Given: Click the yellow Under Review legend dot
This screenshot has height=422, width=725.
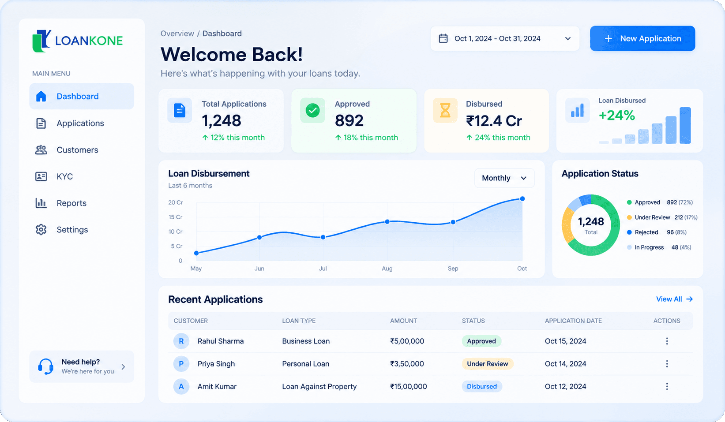Looking at the screenshot, I should (x=629, y=217).
